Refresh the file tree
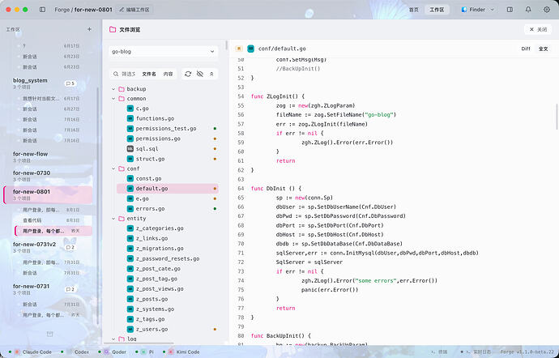 click(x=188, y=74)
